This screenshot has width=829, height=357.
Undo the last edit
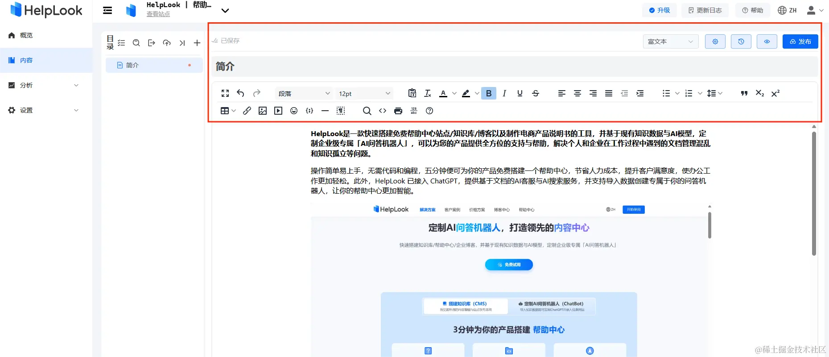pos(240,93)
